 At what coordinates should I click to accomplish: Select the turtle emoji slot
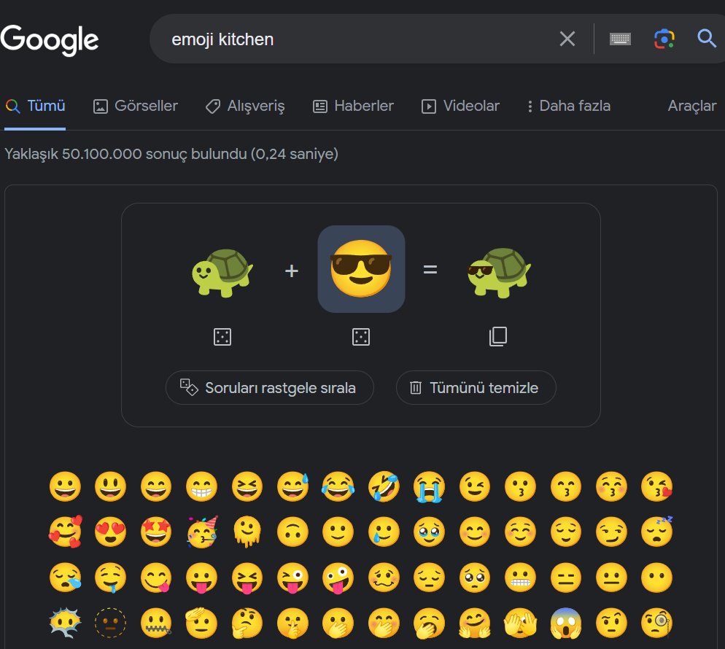pos(222,272)
